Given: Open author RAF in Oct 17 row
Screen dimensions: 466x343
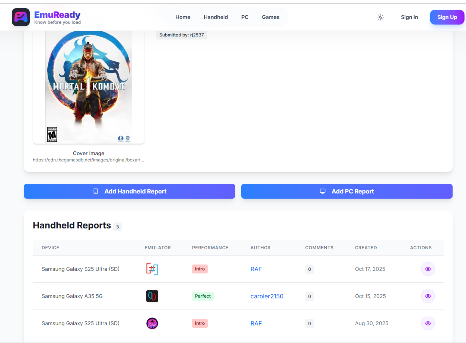Looking at the screenshot, I should [256, 269].
